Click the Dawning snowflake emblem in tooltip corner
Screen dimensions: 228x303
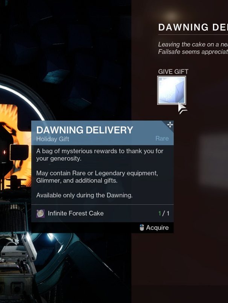(170, 125)
